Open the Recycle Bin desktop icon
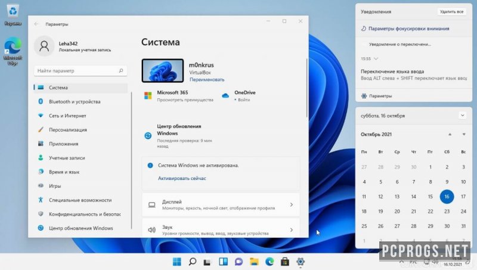The height and width of the screenshot is (270, 477). 13,14
